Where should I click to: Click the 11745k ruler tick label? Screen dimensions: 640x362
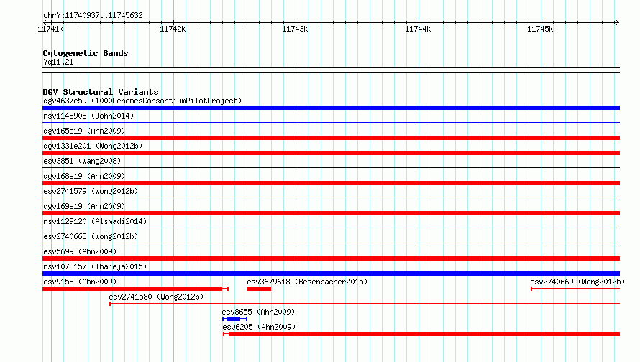(x=540, y=29)
